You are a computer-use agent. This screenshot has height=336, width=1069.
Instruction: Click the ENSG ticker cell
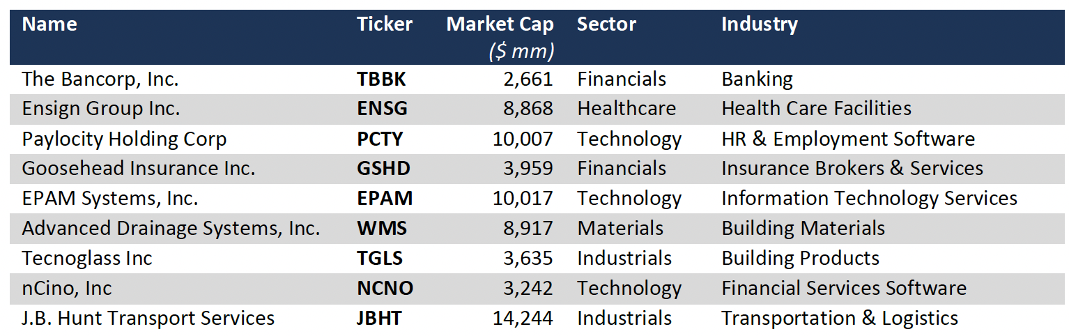pos(382,109)
